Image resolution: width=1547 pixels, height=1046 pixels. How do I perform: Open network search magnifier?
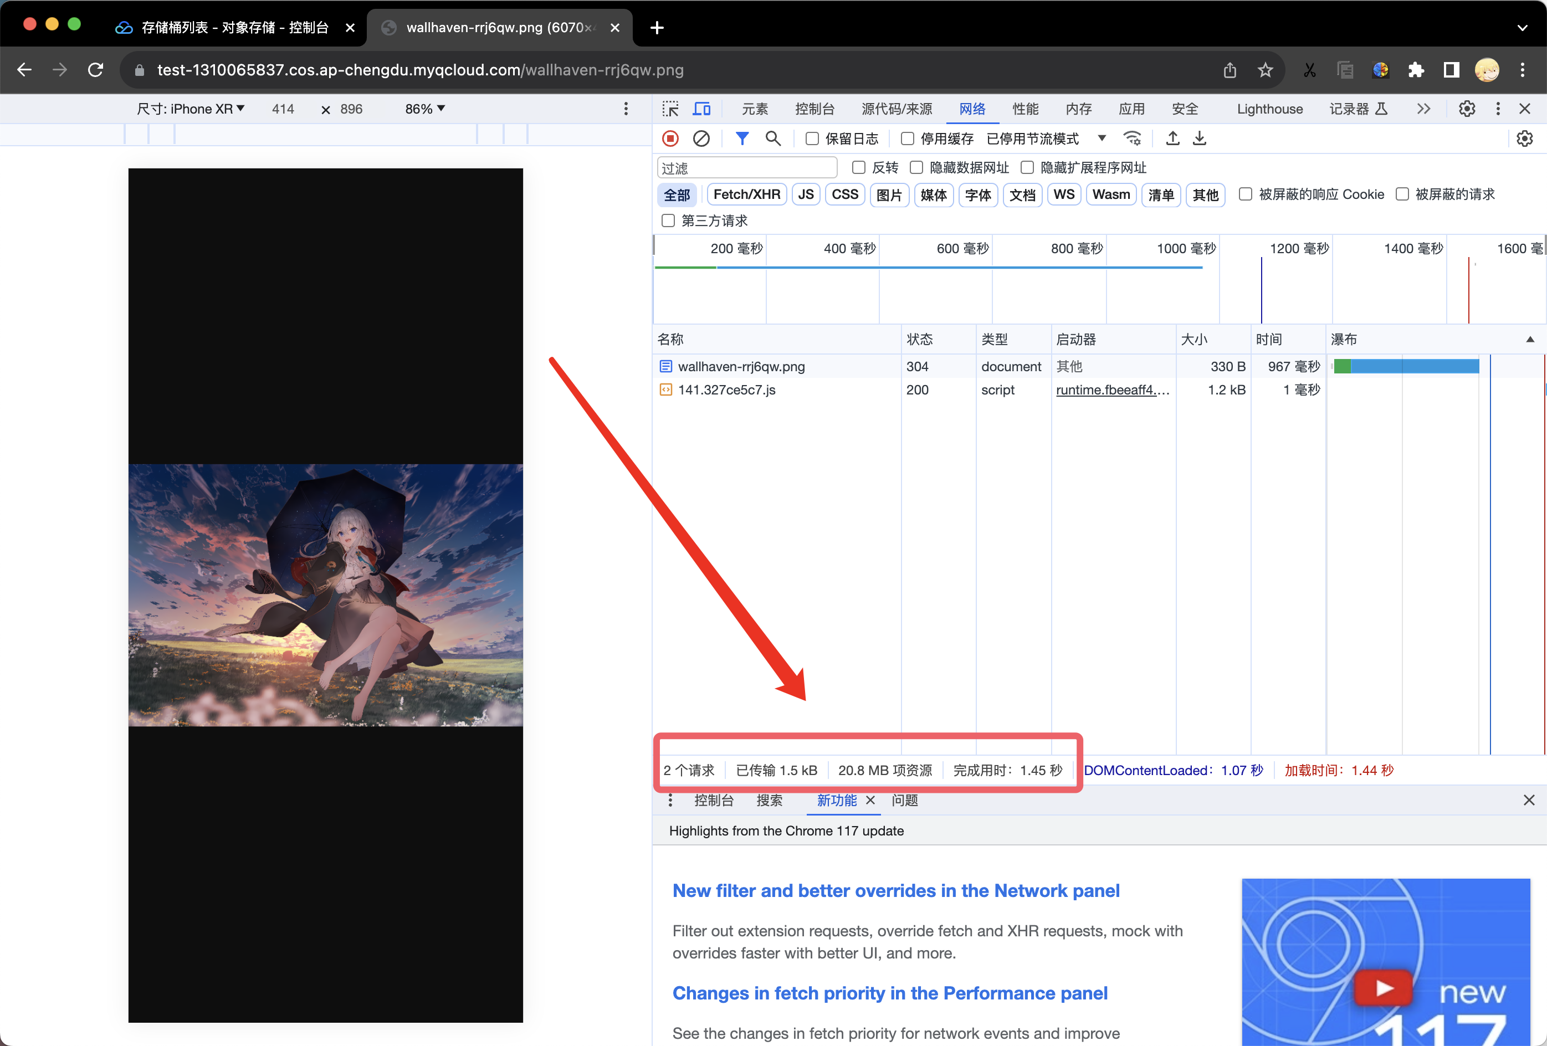coord(773,139)
